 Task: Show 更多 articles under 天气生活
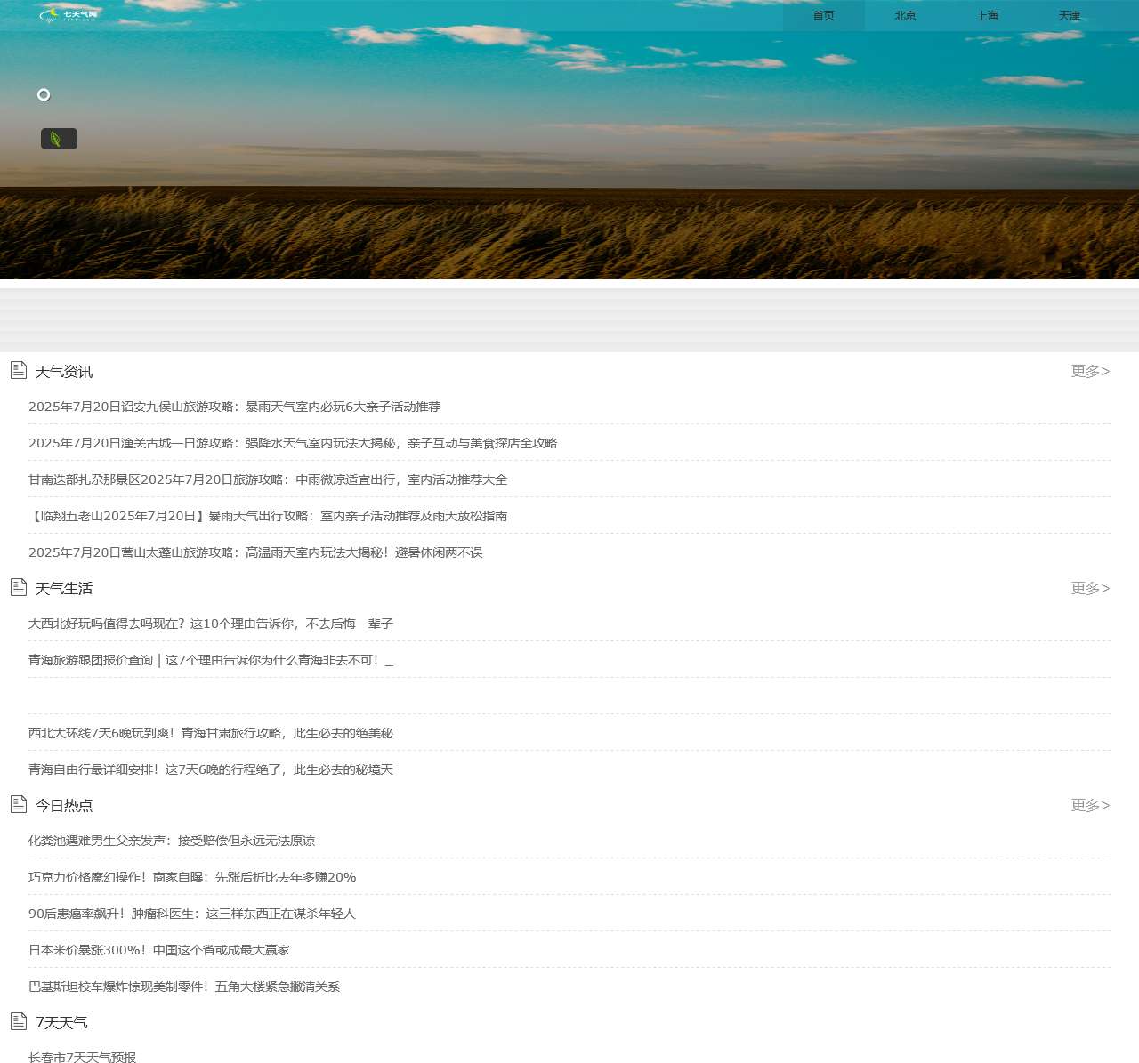coord(1090,588)
